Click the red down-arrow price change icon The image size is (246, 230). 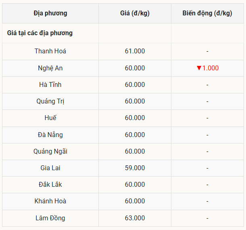point(199,68)
